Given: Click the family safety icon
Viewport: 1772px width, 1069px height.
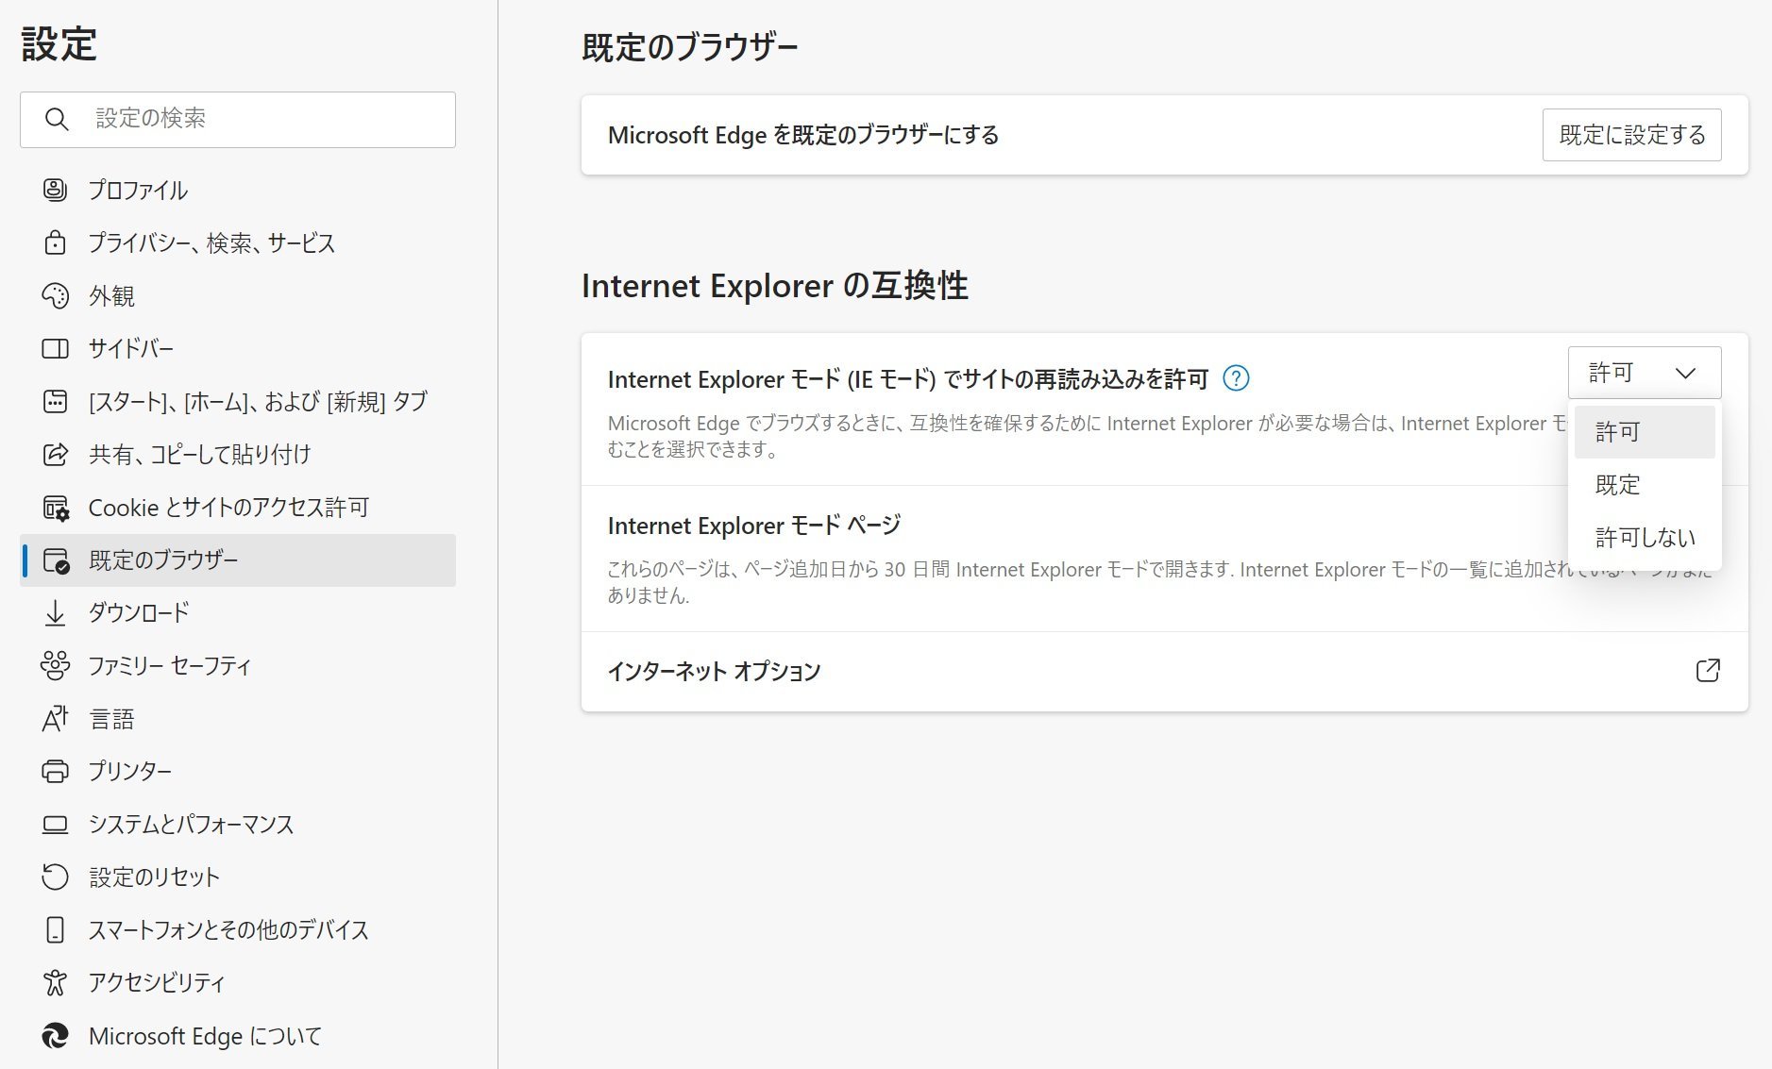Looking at the screenshot, I should coord(55,666).
